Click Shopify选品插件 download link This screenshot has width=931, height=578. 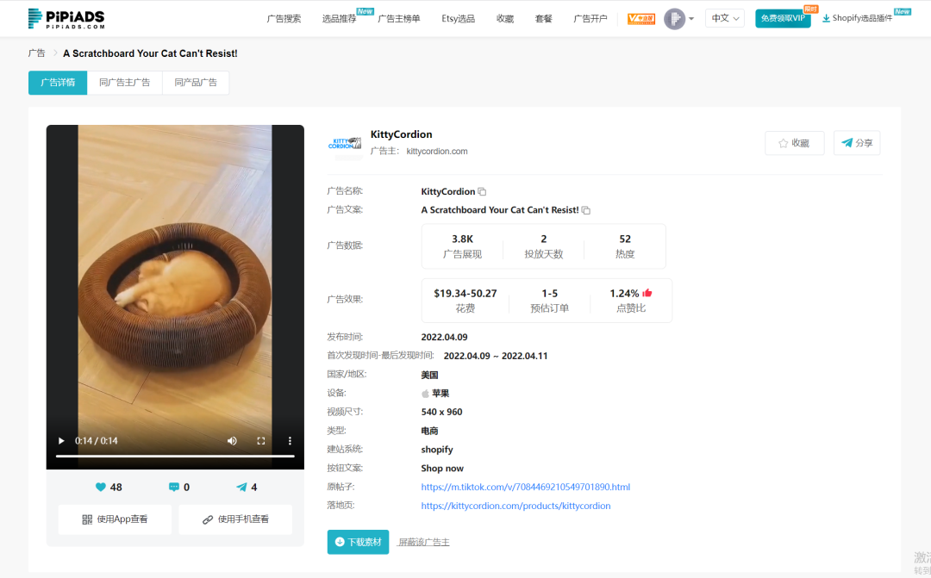pyautogui.click(x=857, y=18)
